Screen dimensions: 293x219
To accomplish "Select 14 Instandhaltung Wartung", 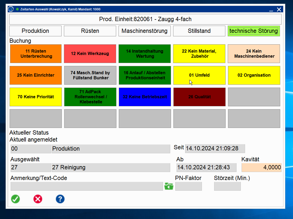I will [145, 54].
